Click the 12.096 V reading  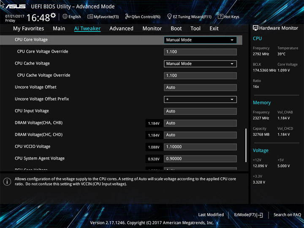pos(260,166)
